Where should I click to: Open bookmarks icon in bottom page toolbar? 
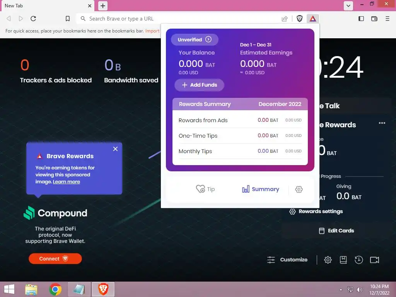[343, 260]
